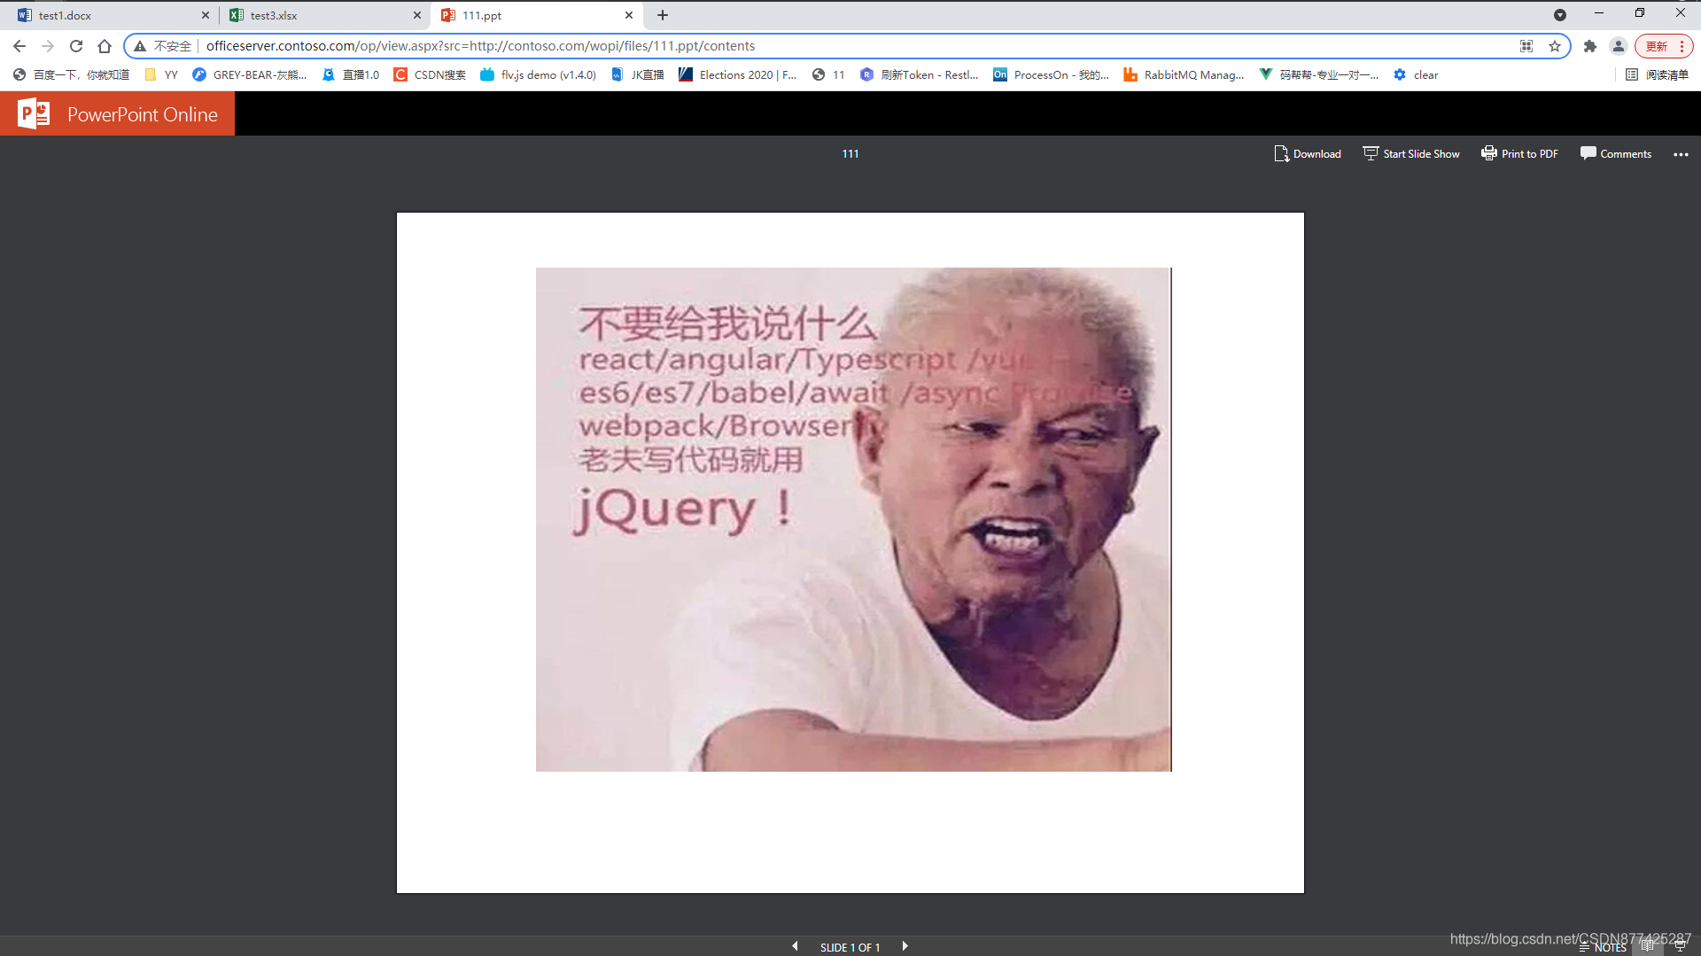Viewport: 1701px width, 956px height.
Task: Open the QR code icon in address bar
Action: pos(1526,46)
